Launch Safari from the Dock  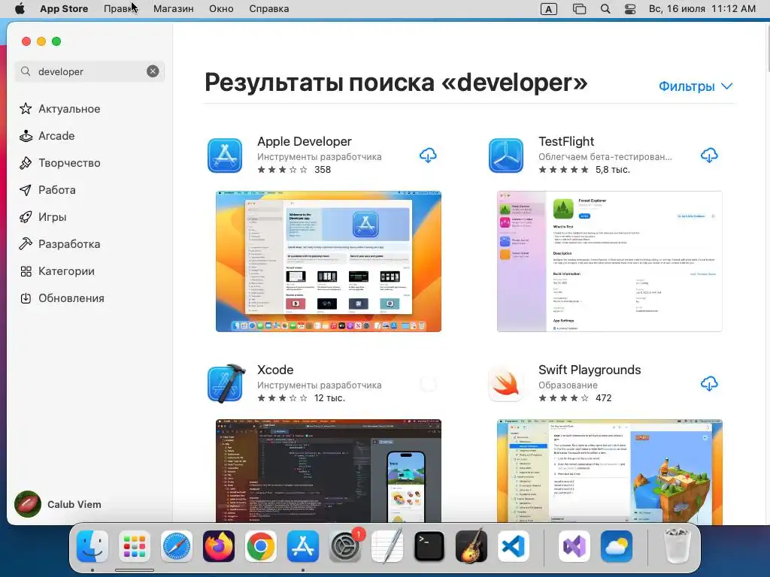(176, 546)
